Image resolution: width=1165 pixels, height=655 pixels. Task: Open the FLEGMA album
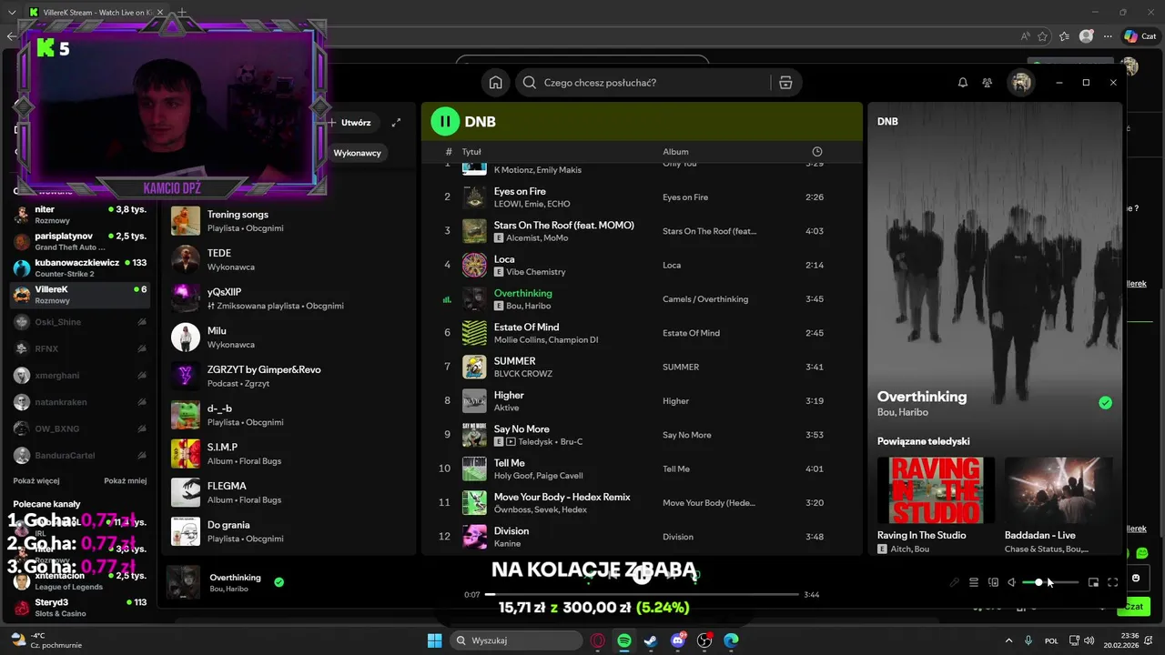click(289, 492)
